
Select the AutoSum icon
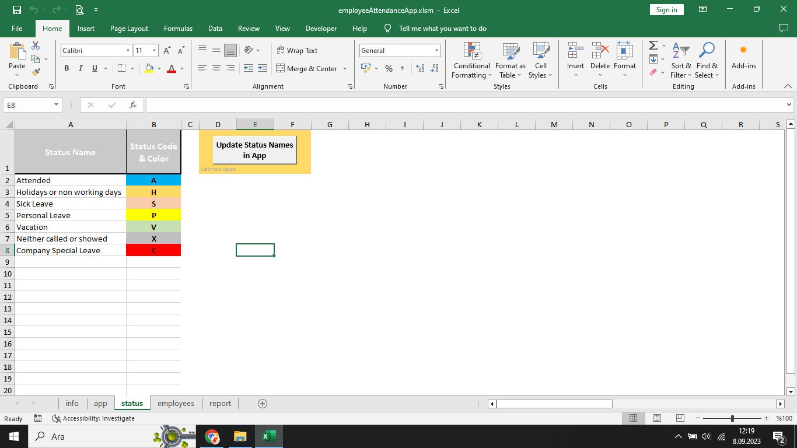click(x=652, y=45)
